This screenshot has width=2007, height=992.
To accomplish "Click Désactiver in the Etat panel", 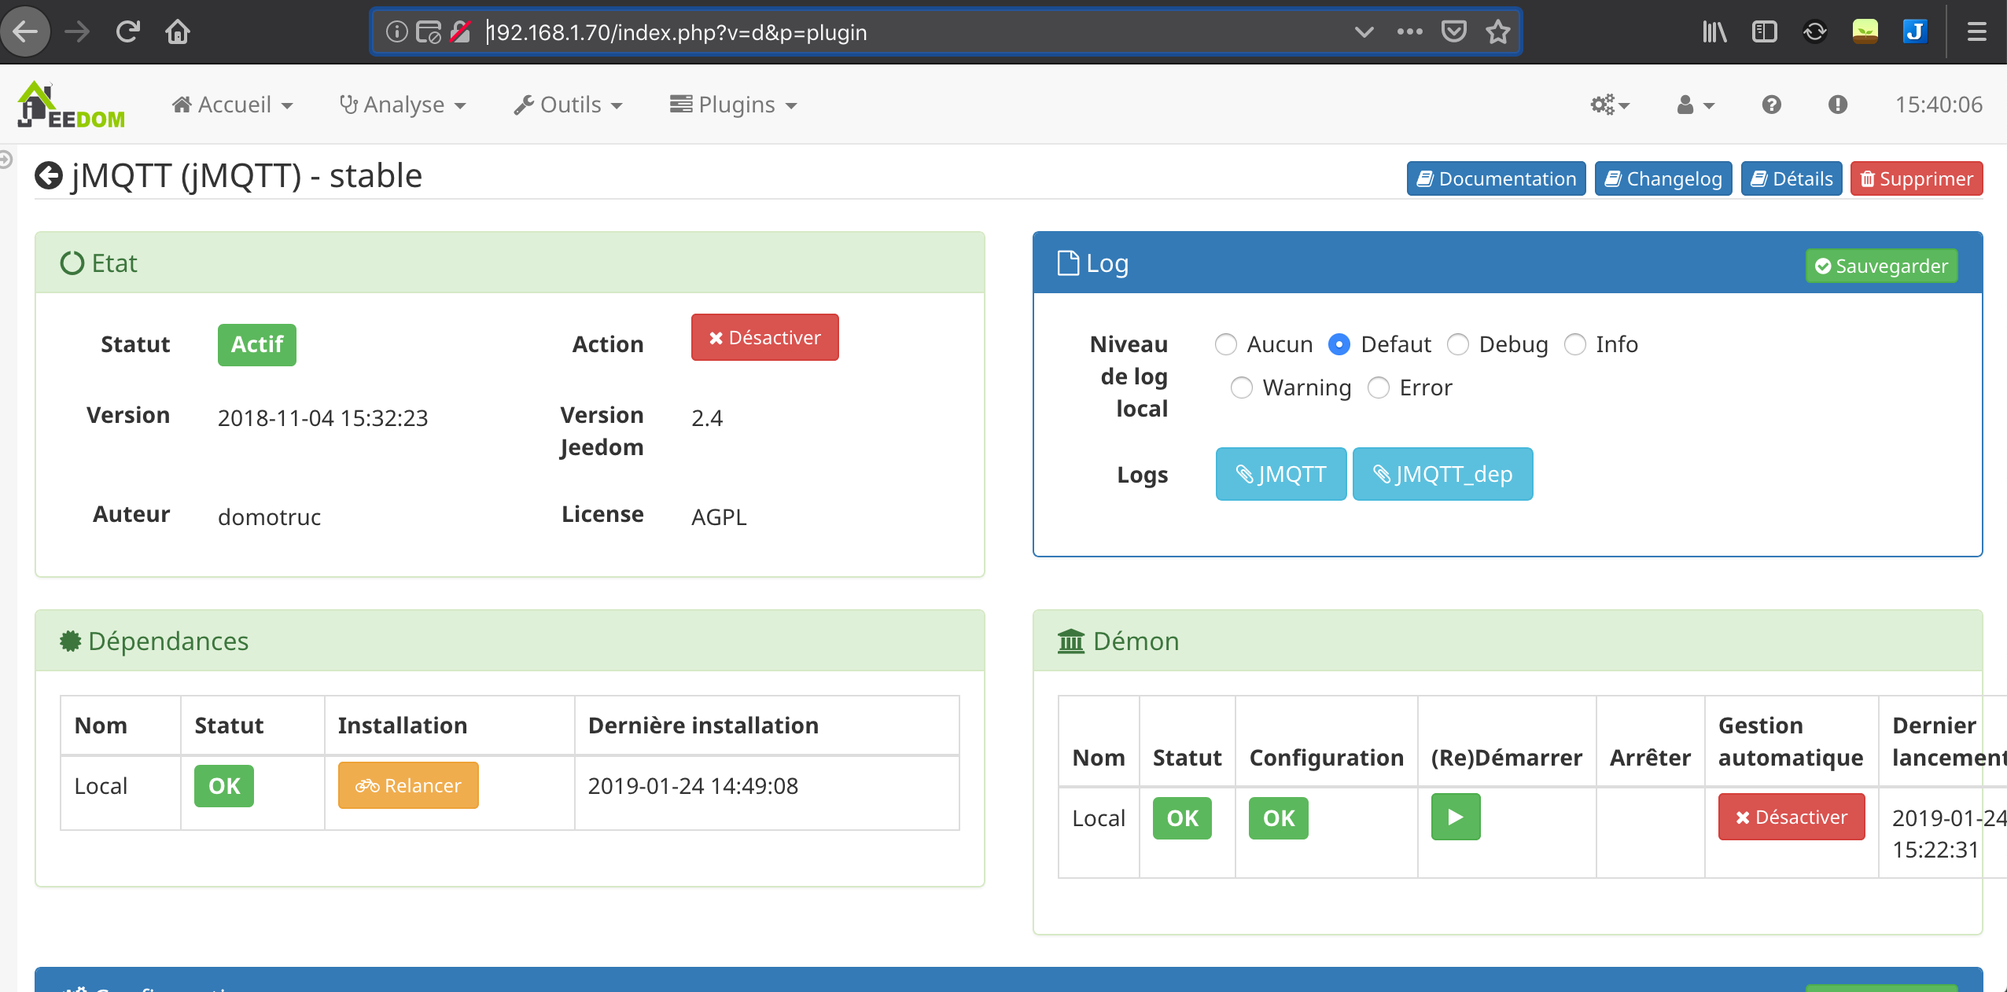I will click(764, 337).
